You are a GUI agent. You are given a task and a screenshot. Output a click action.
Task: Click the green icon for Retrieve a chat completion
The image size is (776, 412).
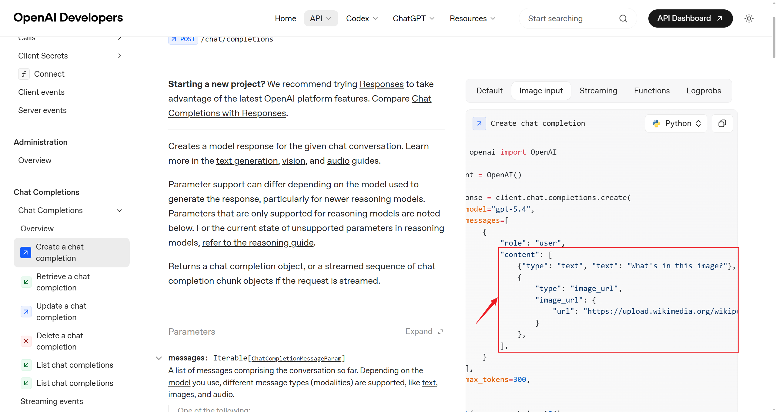tap(26, 282)
